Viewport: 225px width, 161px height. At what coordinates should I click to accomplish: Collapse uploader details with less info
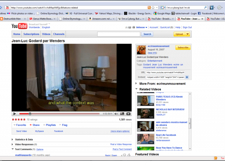[152, 53]
